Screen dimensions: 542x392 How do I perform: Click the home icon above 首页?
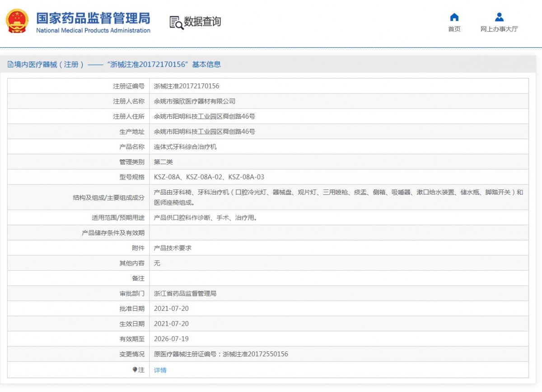(x=454, y=17)
